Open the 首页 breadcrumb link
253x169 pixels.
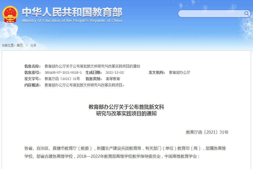20,45
